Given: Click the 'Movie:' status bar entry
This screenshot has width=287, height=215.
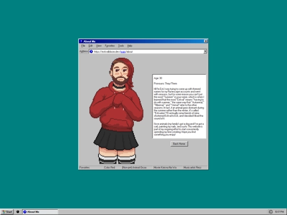Looking at the screenshot, I should [x=165, y=167].
